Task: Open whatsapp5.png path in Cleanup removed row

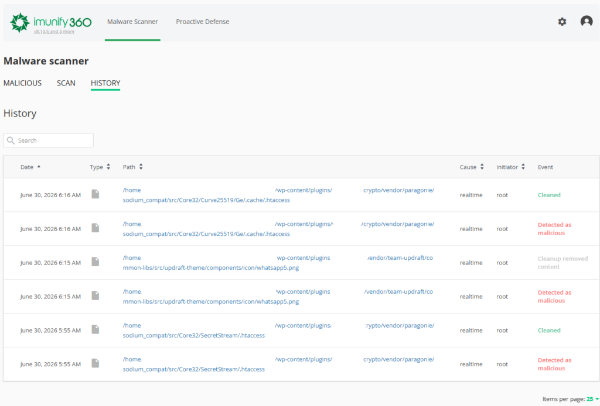Action: click(278, 263)
